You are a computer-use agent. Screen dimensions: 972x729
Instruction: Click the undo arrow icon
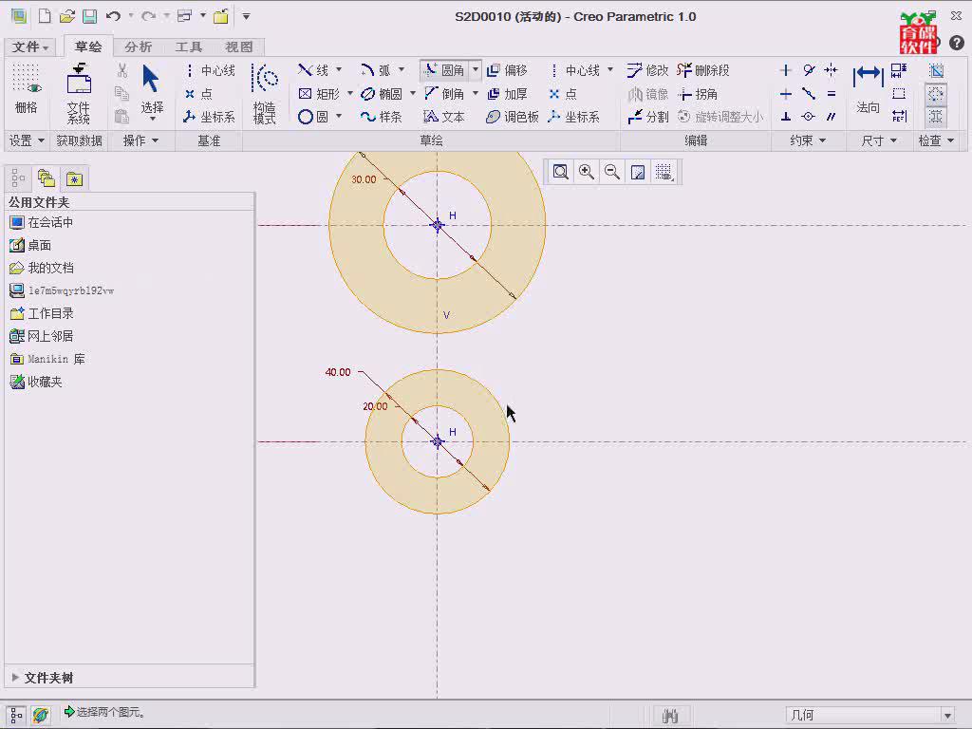pos(113,16)
